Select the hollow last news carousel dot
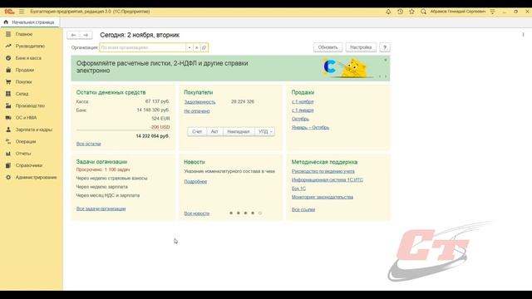 [260, 213]
